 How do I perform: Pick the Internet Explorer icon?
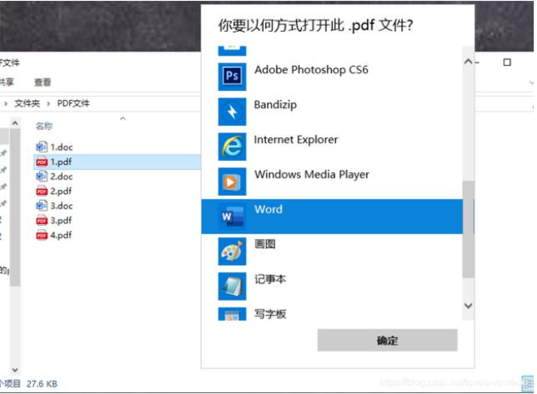click(232, 146)
